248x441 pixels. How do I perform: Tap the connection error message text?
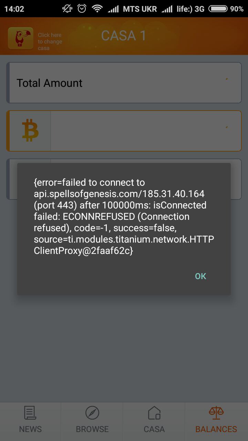pos(124,216)
